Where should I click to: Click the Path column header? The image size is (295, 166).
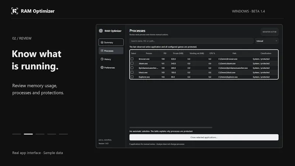(234, 53)
